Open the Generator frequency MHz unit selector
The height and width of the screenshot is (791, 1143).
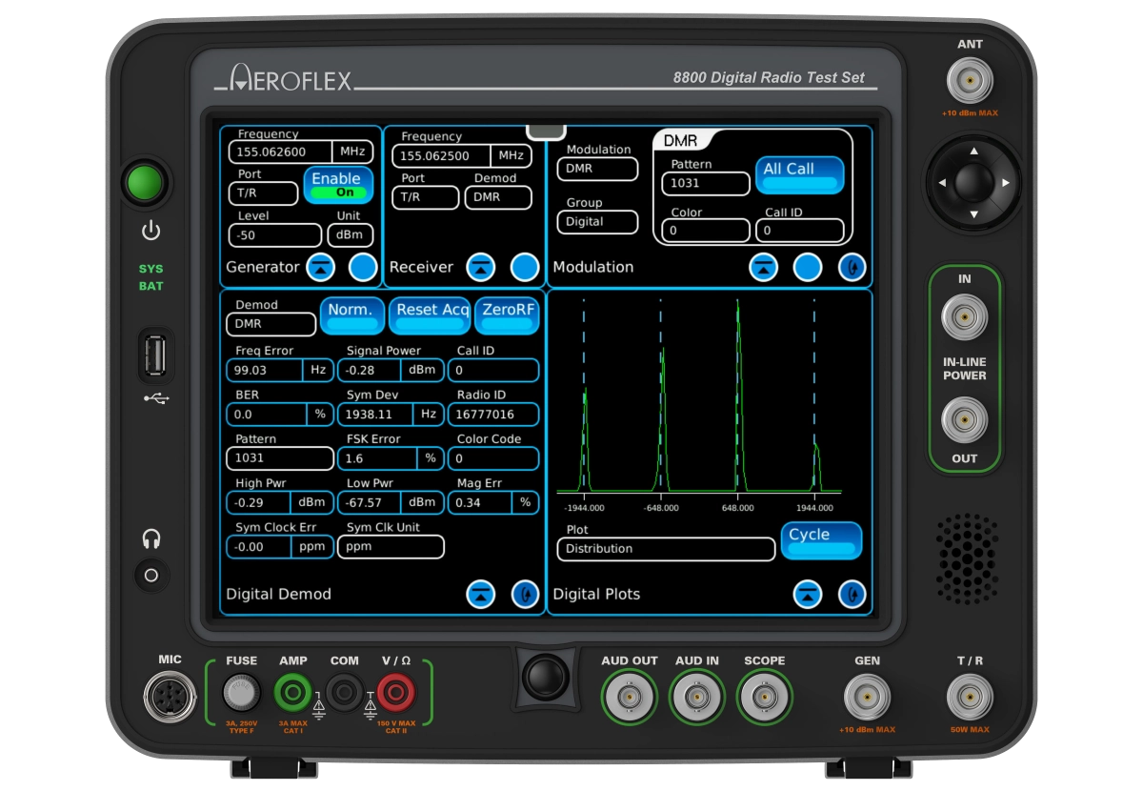351,152
